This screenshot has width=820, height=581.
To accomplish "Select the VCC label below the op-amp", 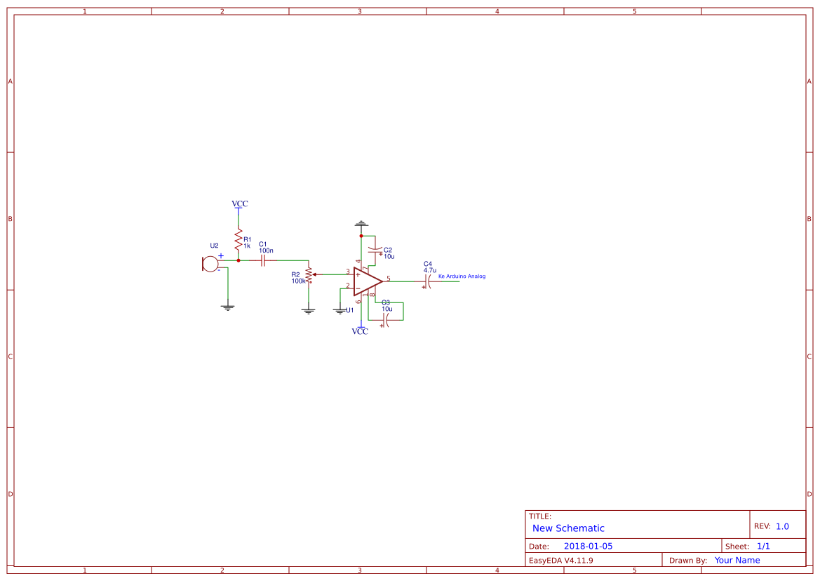I will [360, 333].
